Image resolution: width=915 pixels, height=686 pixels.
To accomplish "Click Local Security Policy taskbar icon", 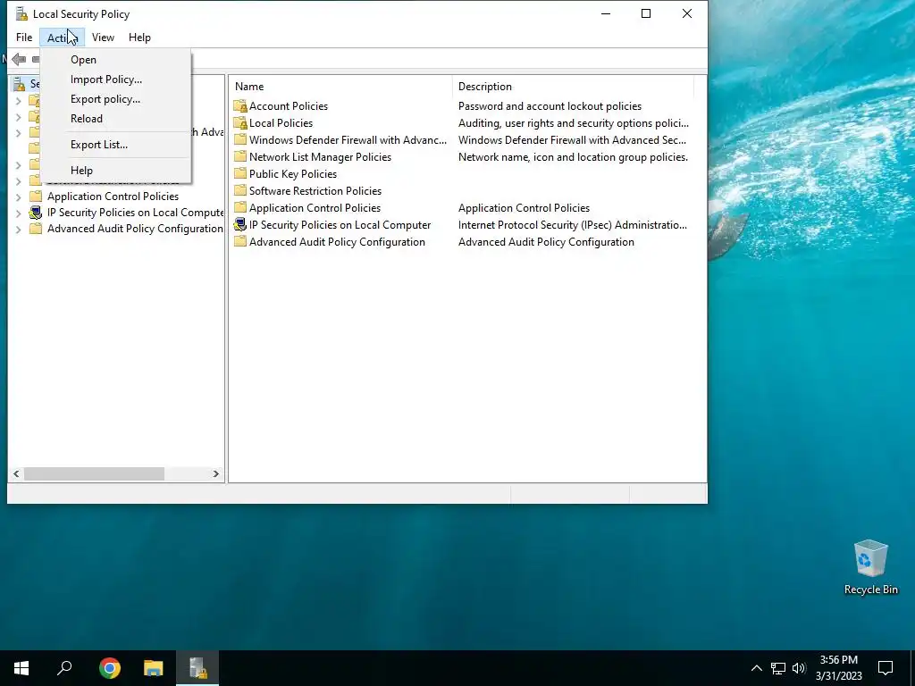I will 197,668.
